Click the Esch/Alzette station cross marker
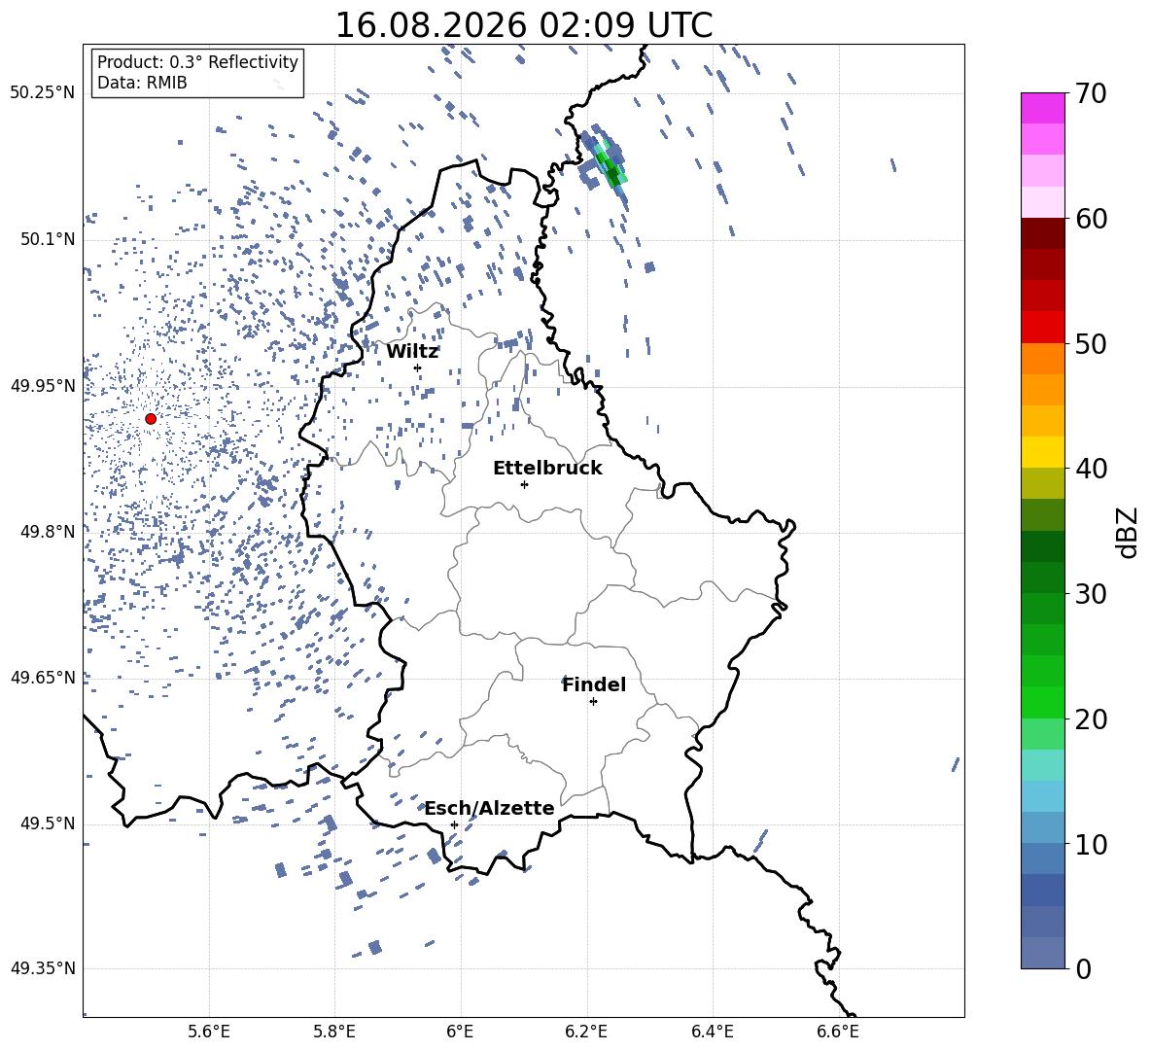Screen dimensions: 1151x1051 [x=454, y=824]
